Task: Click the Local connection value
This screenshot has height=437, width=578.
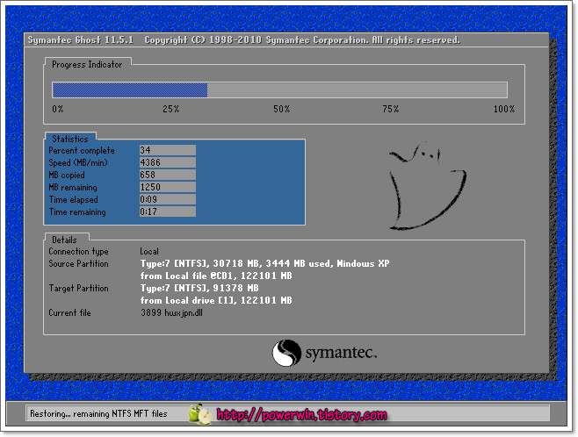Action: [x=149, y=252]
